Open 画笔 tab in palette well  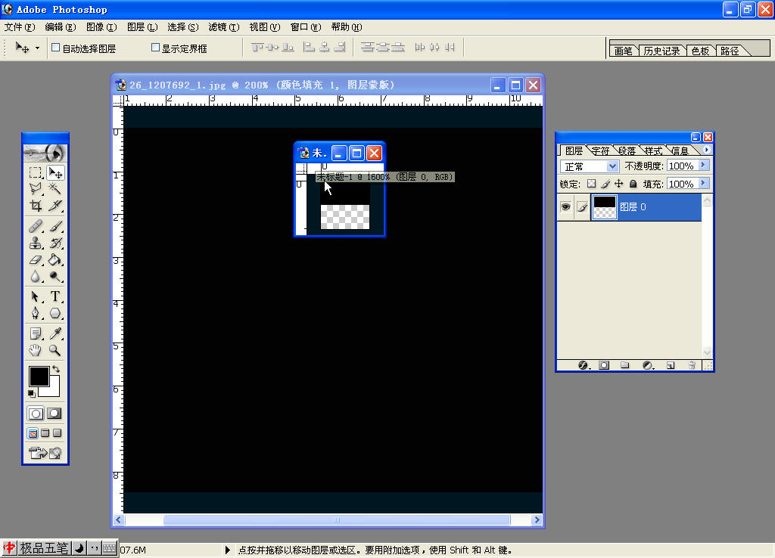624,51
